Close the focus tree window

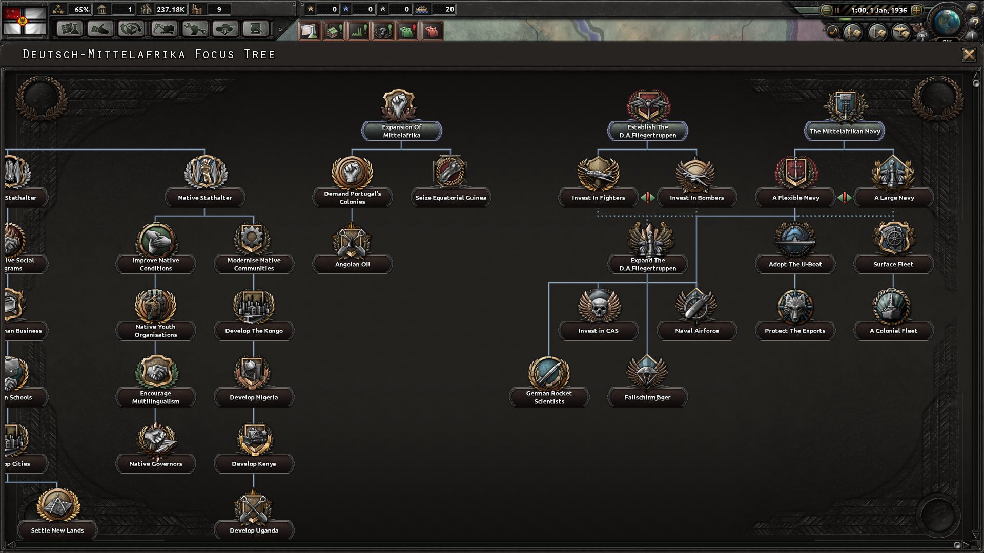click(x=969, y=55)
